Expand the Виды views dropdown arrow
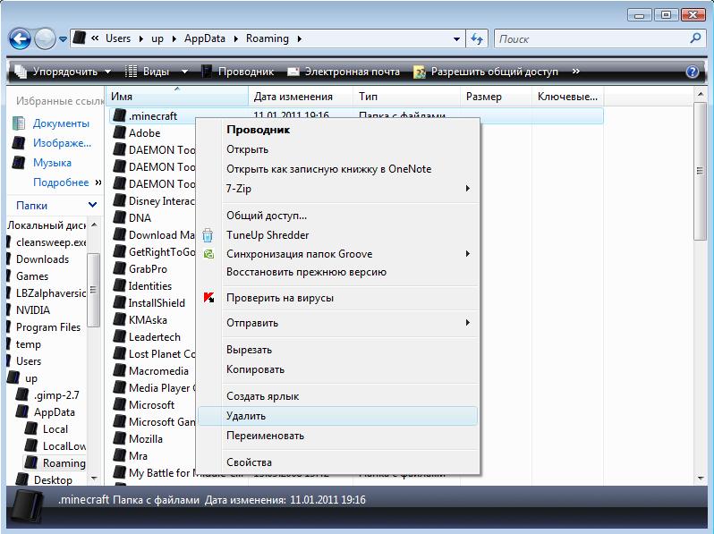Image resolution: width=714 pixels, height=534 pixels. point(185,72)
